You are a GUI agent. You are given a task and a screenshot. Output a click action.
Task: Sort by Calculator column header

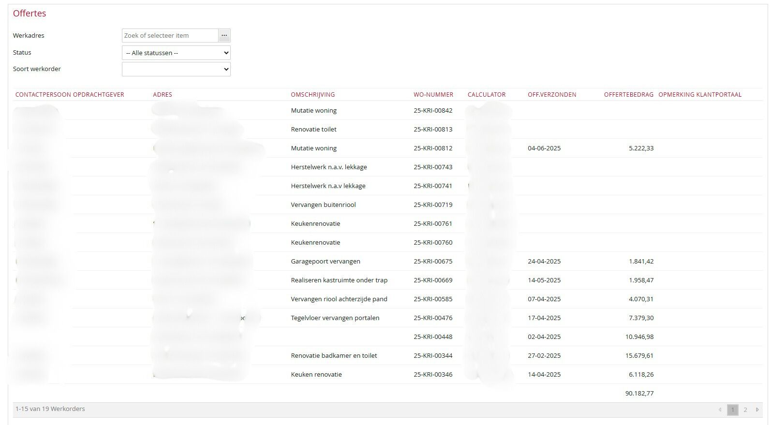(487, 95)
